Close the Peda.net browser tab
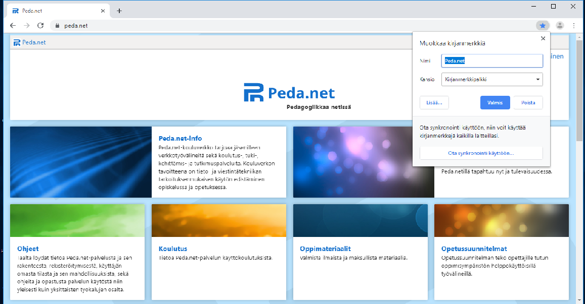The height and width of the screenshot is (304, 585). click(103, 11)
